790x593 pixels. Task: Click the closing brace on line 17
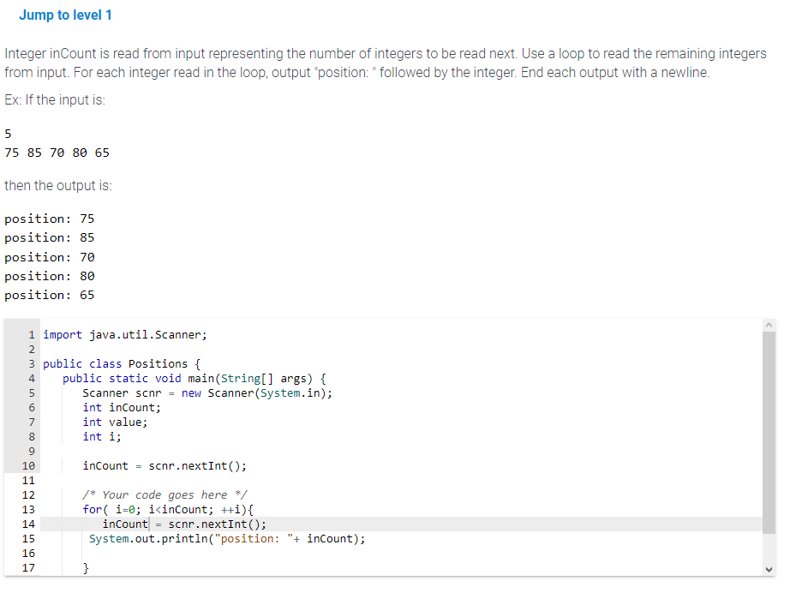pyautogui.click(x=87, y=568)
